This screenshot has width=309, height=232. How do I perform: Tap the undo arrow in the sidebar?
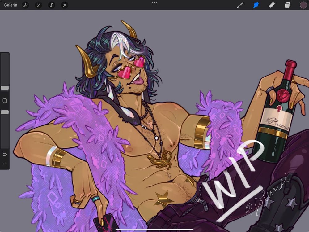tap(4, 154)
